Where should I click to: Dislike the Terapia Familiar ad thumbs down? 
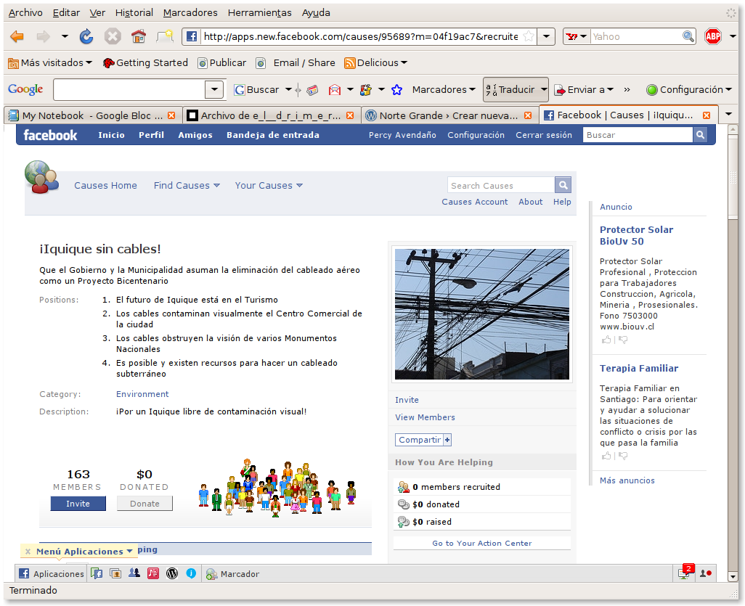(x=623, y=456)
